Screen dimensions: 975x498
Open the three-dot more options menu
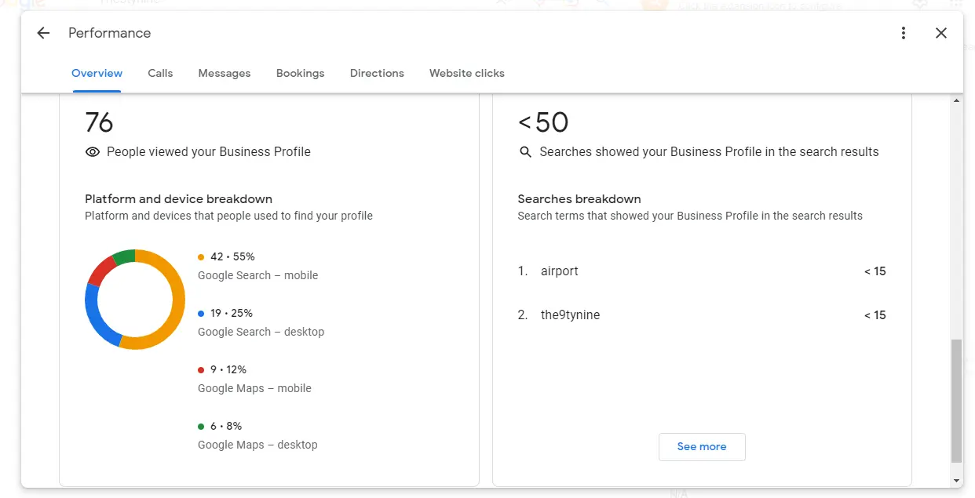(x=904, y=33)
